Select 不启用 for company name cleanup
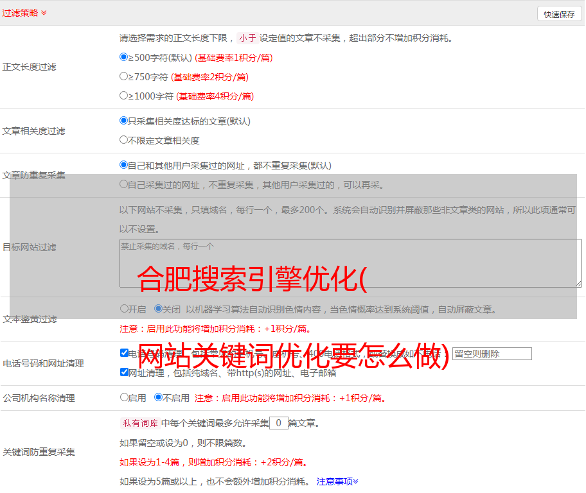 (x=158, y=397)
